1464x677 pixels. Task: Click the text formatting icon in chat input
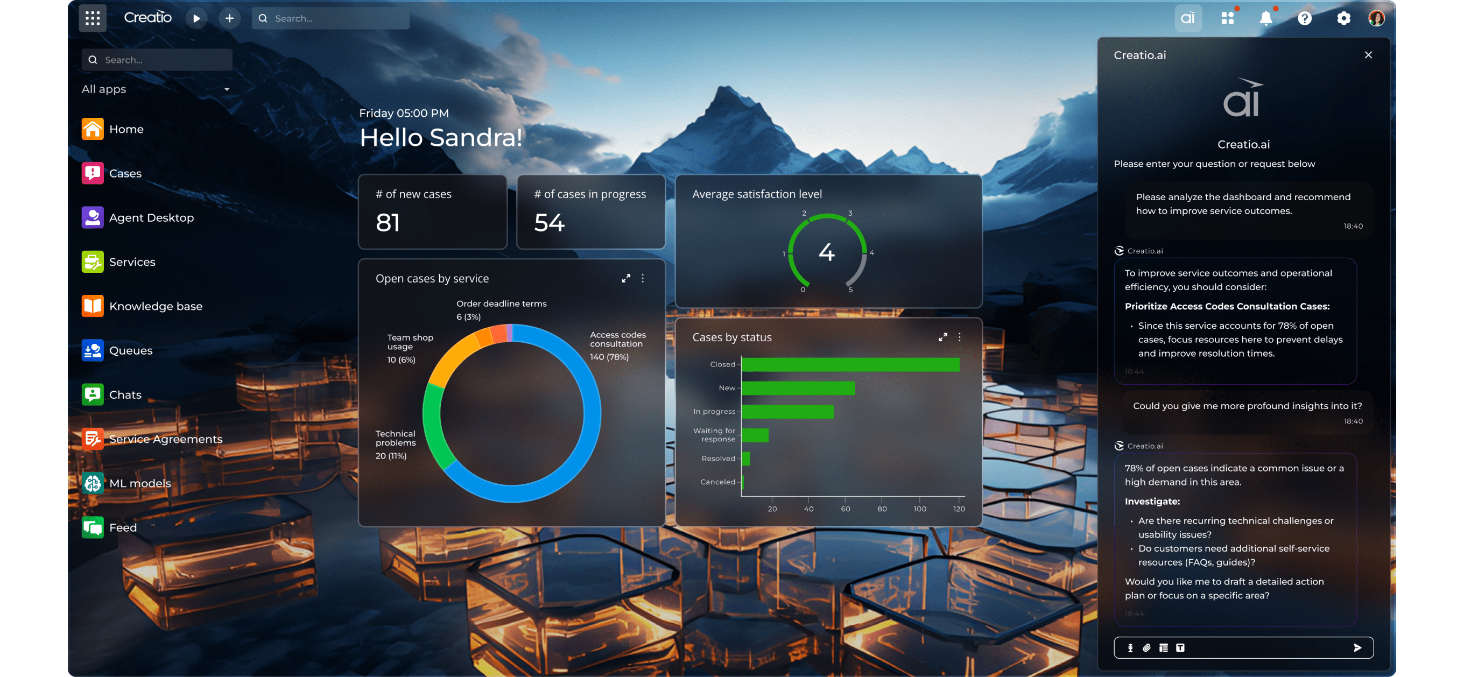(x=1180, y=647)
